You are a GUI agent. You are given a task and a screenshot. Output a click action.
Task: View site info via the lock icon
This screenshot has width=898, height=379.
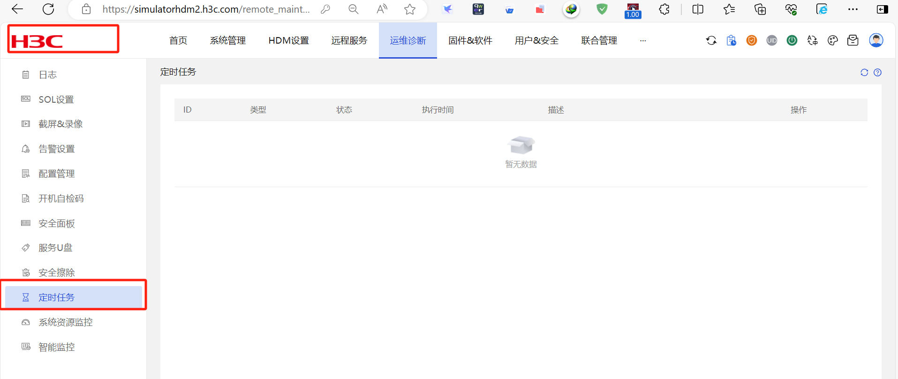pyautogui.click(x=86, y=9)
